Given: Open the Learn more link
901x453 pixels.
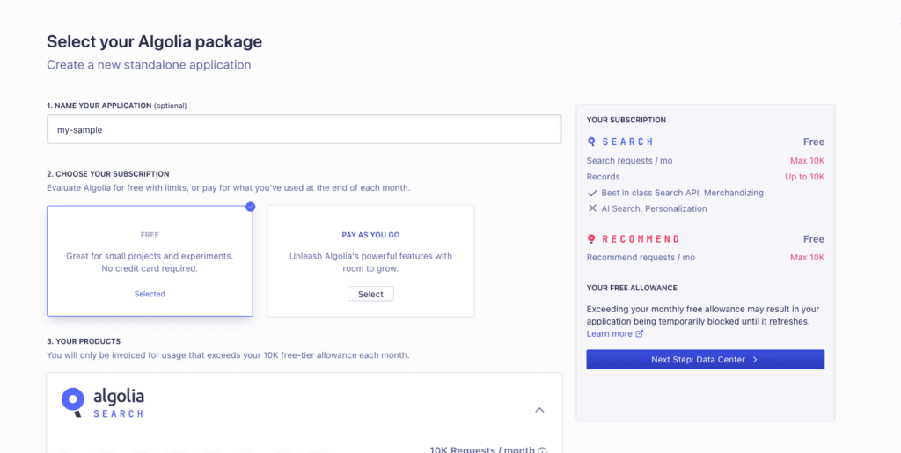Looking at the screenshot, I should [x=609, y=333].
